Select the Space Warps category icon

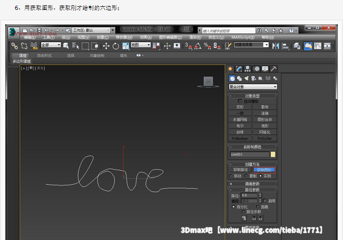pyautogui.click(x=268, y=79)
